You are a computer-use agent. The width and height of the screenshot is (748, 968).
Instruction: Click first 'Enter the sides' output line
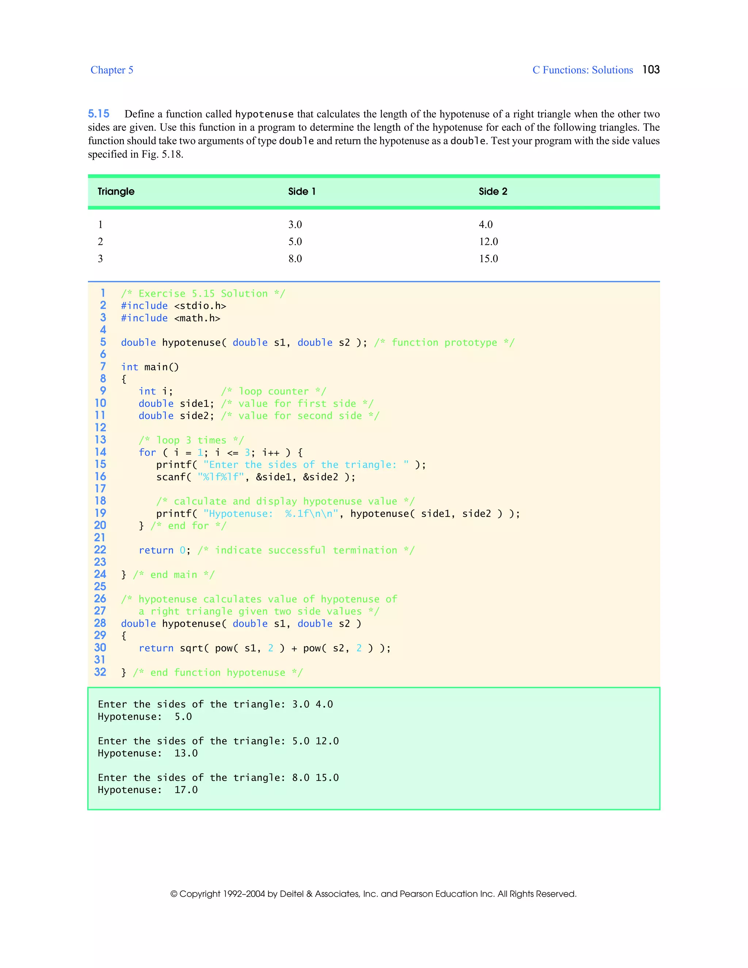215,704
